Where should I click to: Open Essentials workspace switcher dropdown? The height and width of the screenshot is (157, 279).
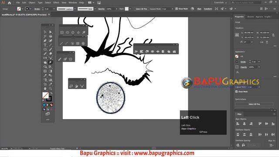tap(221, 3)
